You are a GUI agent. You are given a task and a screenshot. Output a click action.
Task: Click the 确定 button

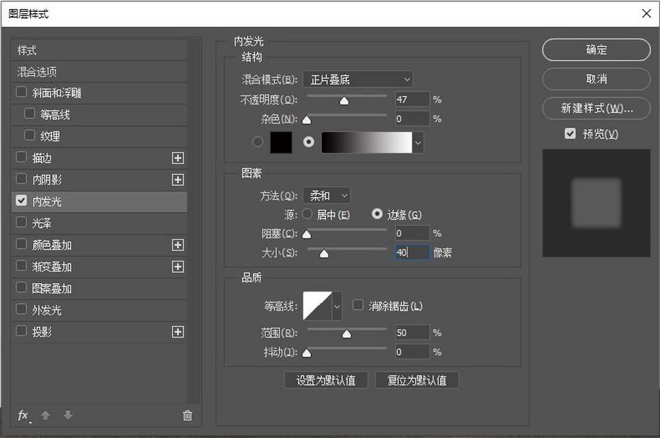[595, 50]
